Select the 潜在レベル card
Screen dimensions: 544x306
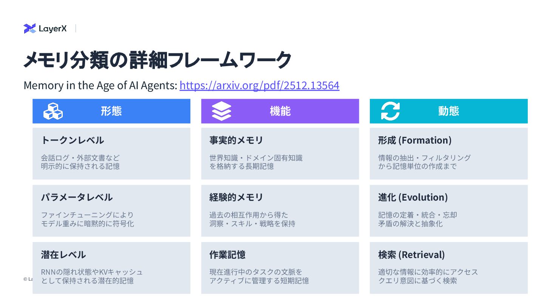point(111,267)
